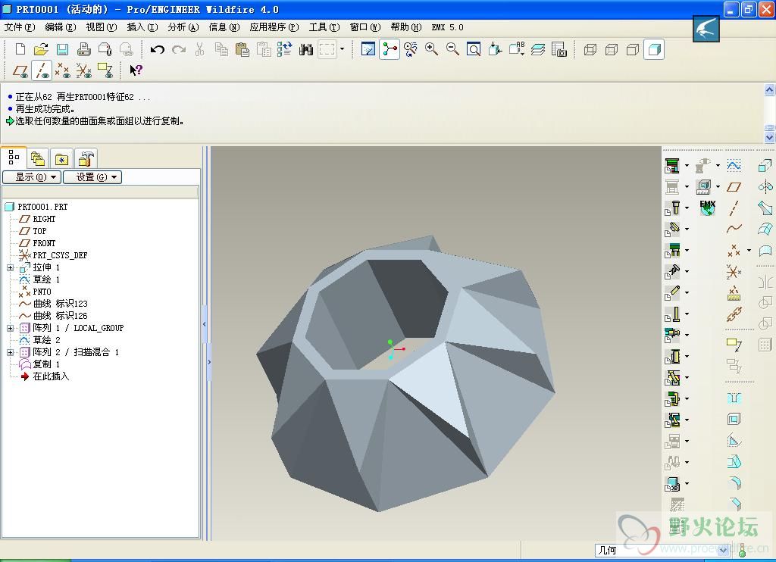Switch to wireframe display mode

pyautogui.click(x=590, y=49)
